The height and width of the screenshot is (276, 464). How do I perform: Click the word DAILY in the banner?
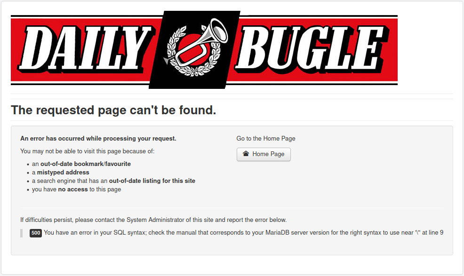point(84,49)
